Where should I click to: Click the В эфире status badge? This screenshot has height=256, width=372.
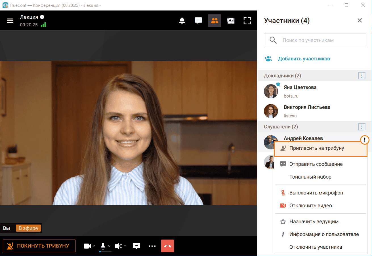pyautogui.click(x=28, y=228)
